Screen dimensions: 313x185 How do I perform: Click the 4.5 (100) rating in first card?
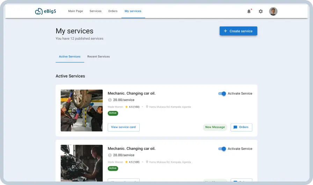click(x=134, y=107)
